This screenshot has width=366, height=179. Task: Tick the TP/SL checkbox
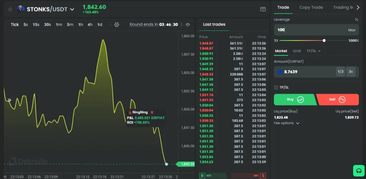(276, 88)
